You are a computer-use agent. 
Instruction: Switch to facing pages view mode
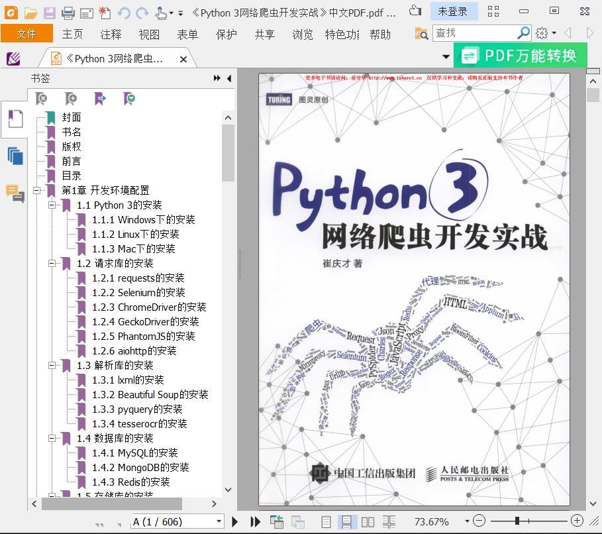pos(368,521)
